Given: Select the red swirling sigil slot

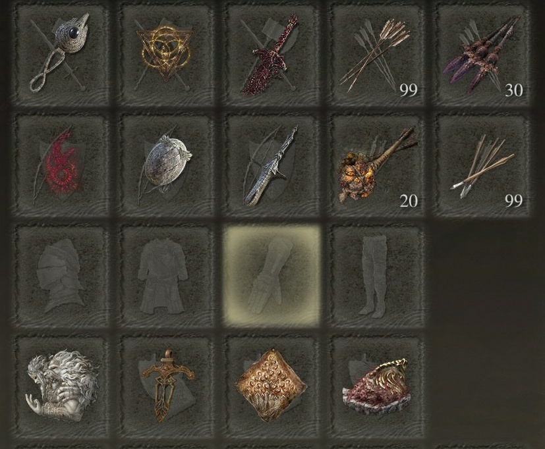Looking at the screenshot, I should point(62,166).
